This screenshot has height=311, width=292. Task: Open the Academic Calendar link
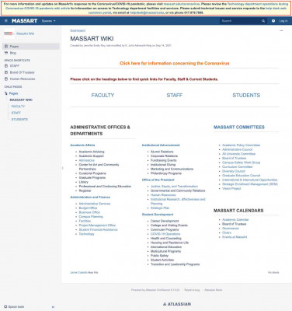(235, 220)
